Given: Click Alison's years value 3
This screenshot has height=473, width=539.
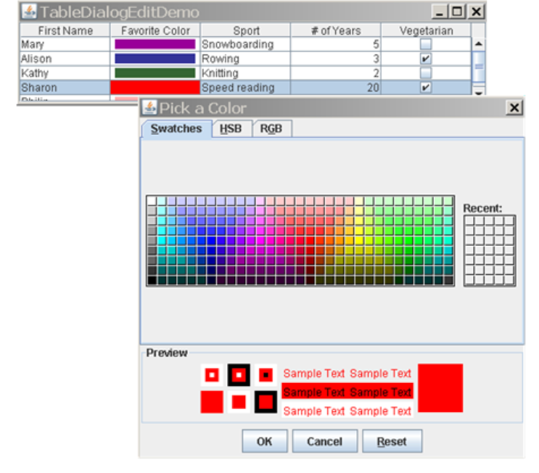Looking at the screenshot, I should (336, 59).
